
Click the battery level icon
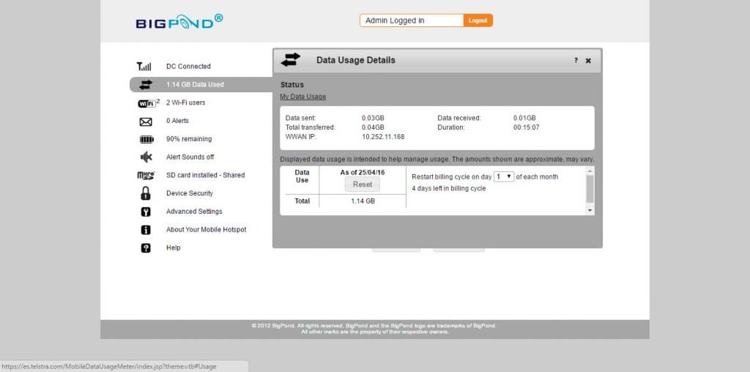click(x=146, y=139)
